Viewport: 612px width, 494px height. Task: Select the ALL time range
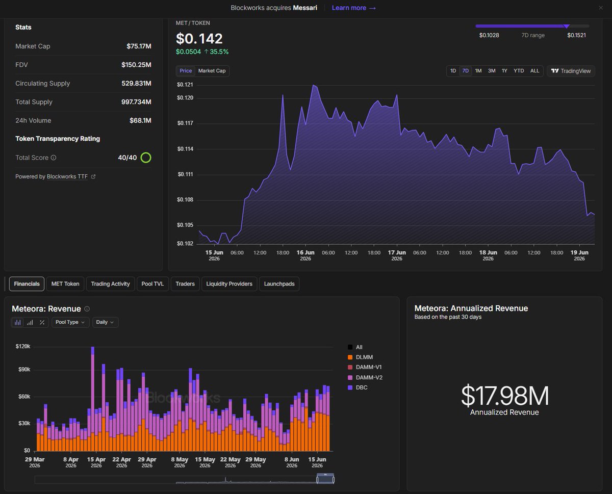click(534, 71)
